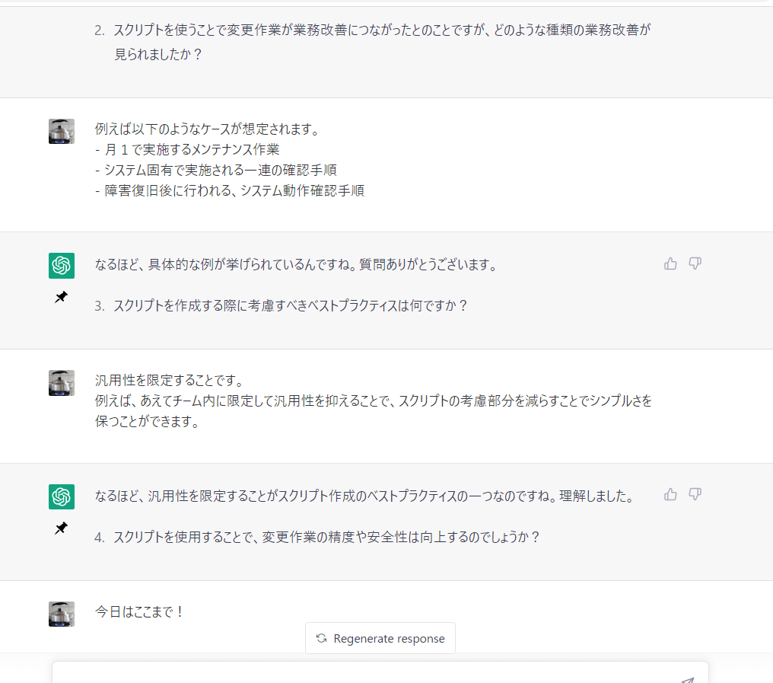Click the line 月１で実施するメンテナンス作業
773x683 pixels.
[192, 150]
